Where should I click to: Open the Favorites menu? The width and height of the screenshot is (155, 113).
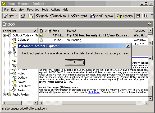[33, 10]
